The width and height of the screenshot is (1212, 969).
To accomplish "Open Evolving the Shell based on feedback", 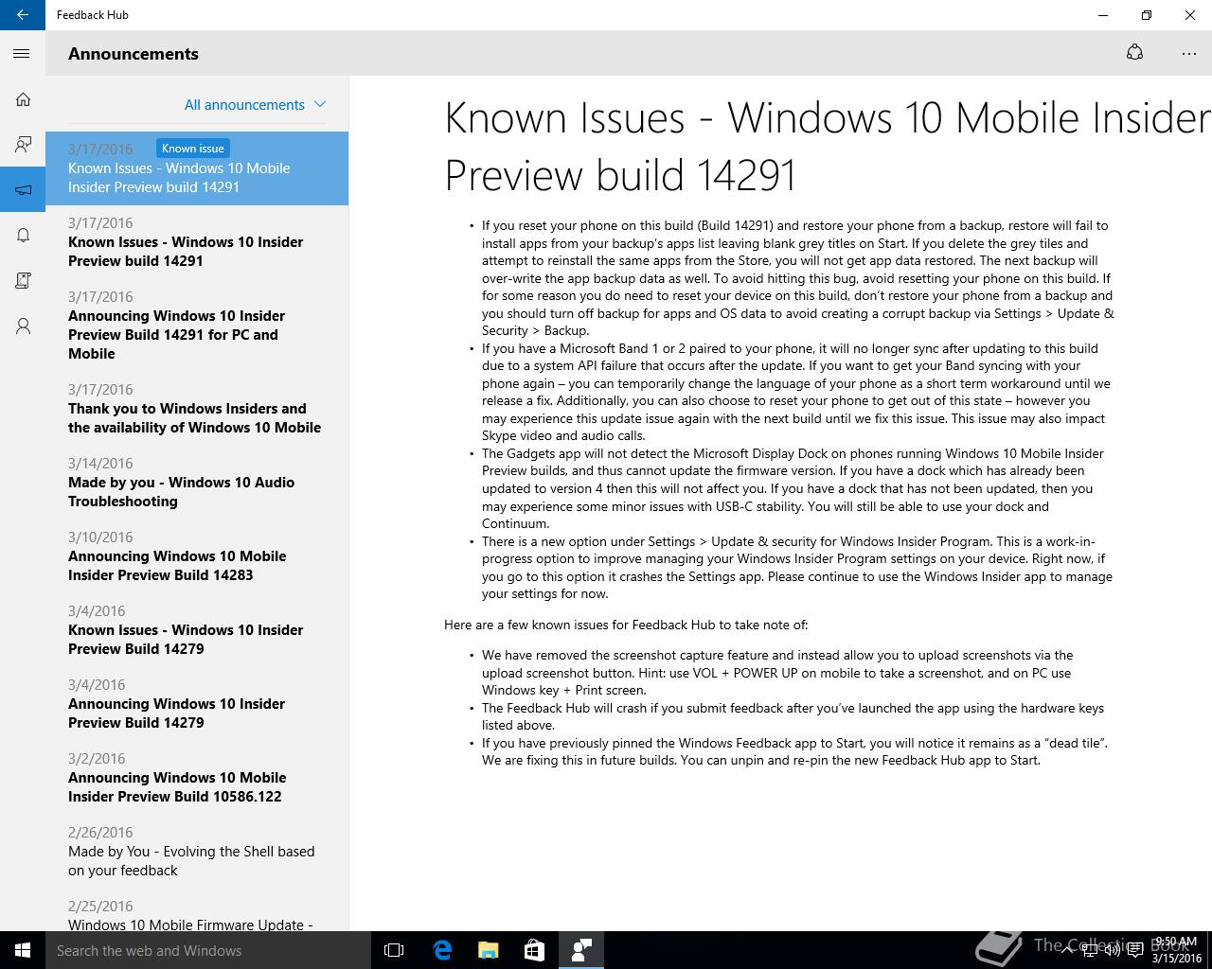I will tap(197, 852).
